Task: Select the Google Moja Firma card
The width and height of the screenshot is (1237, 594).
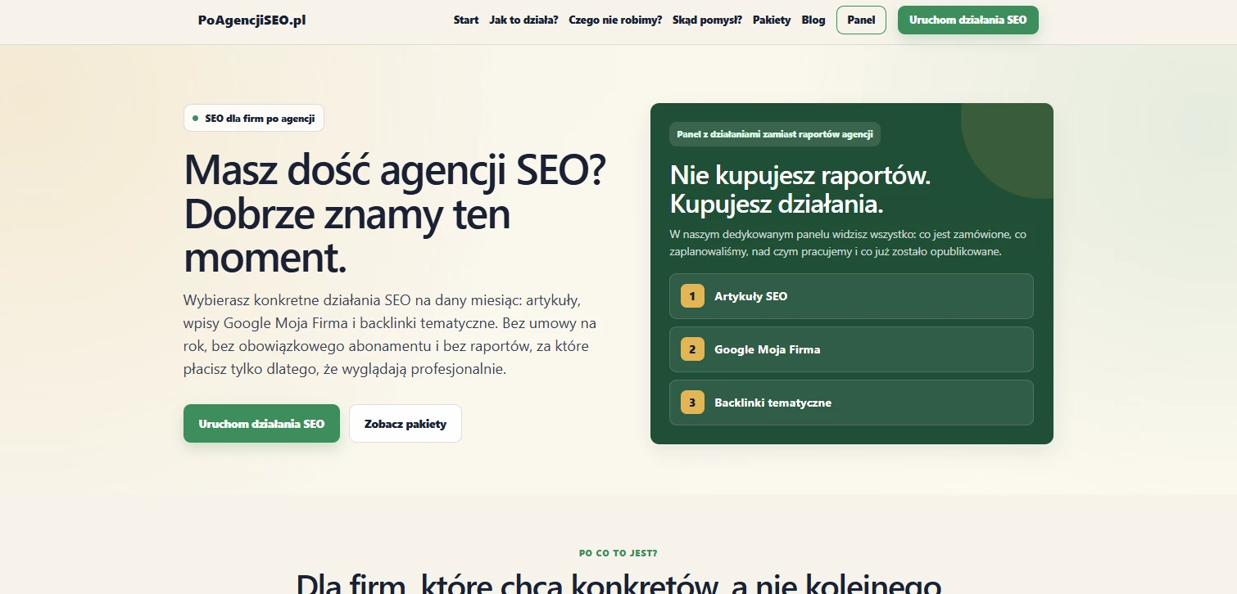Action: pos(851,349)
